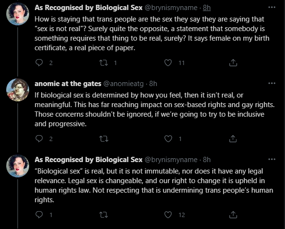285x229 pixels.
Task: Open the anomie at the gates profile avatar
Action: tap(18, 90)
